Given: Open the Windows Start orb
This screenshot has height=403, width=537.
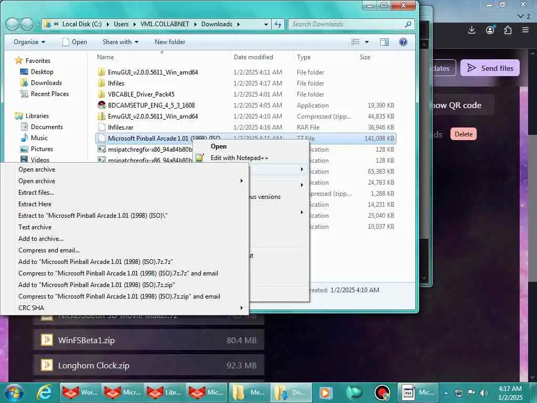Looking at the screenshot, I should coord(13,393).
